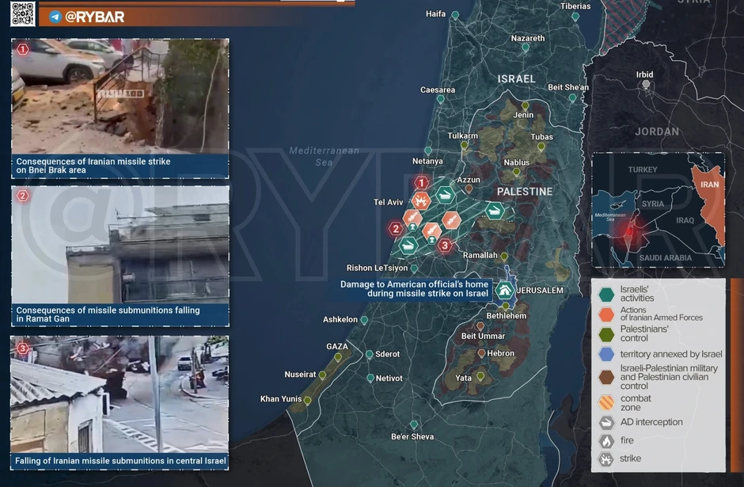Click the striped combat zone legend swatch
The image size is (744, 487).
point(606,403)
